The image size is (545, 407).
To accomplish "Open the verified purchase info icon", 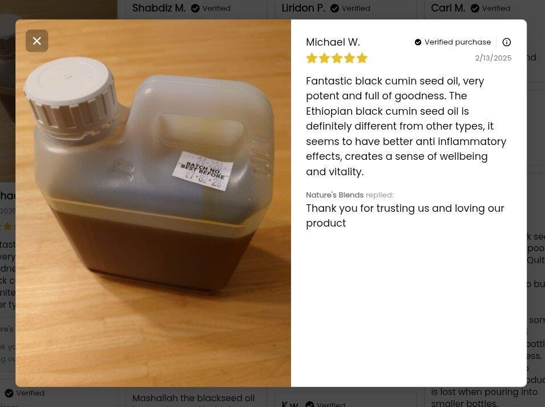I will [506, 42].
